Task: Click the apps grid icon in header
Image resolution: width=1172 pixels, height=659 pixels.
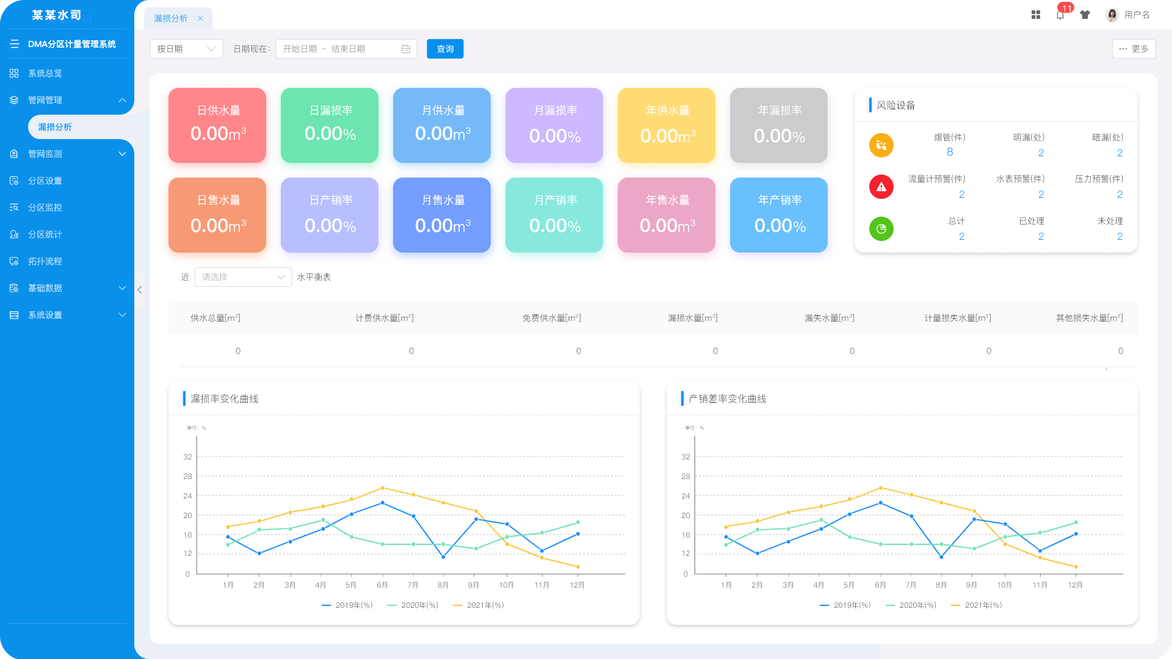Action: [x=1036, y=15]
